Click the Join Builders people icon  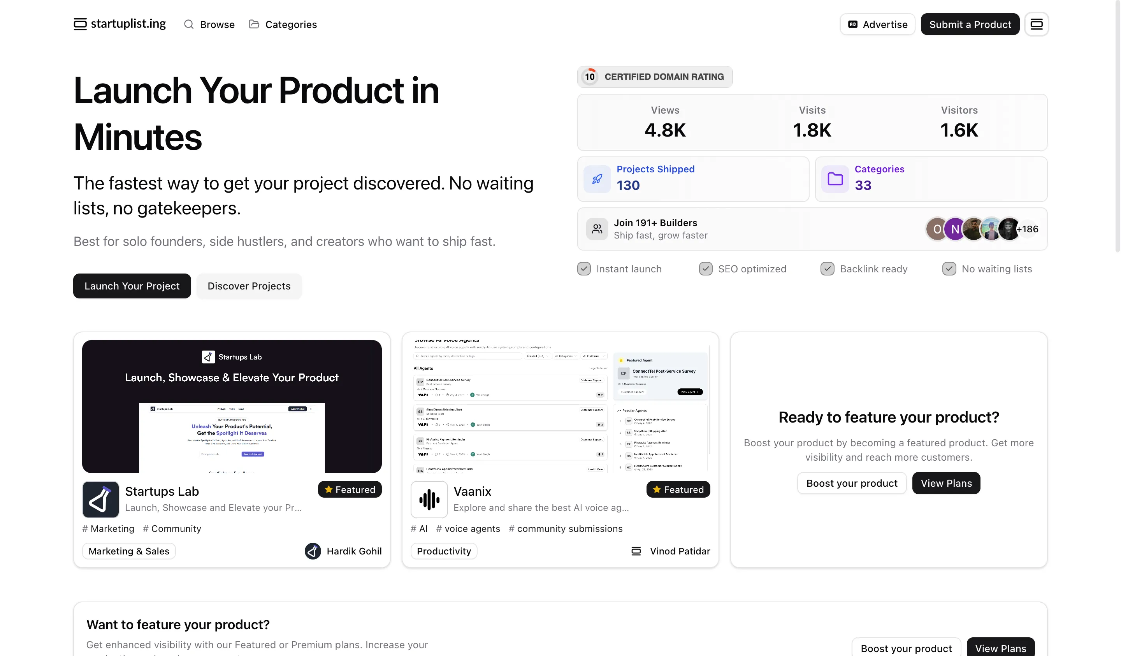click(x=597, y=229)
